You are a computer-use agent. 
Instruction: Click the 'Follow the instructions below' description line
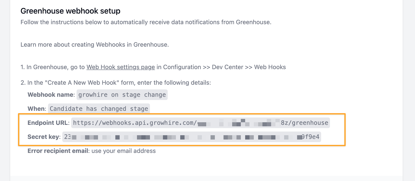tap(146, 22)
